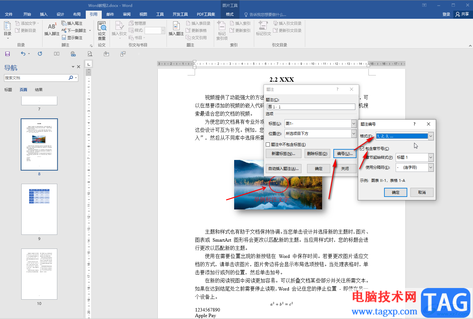Viewport: 473px width, 319px height.
Task: Click the help question mark in 题注 dialog
Action: coord(337,89)
